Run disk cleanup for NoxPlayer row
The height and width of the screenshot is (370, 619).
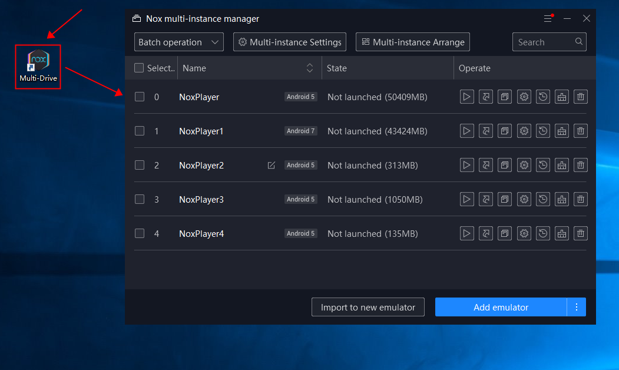[x=562, y=97]
